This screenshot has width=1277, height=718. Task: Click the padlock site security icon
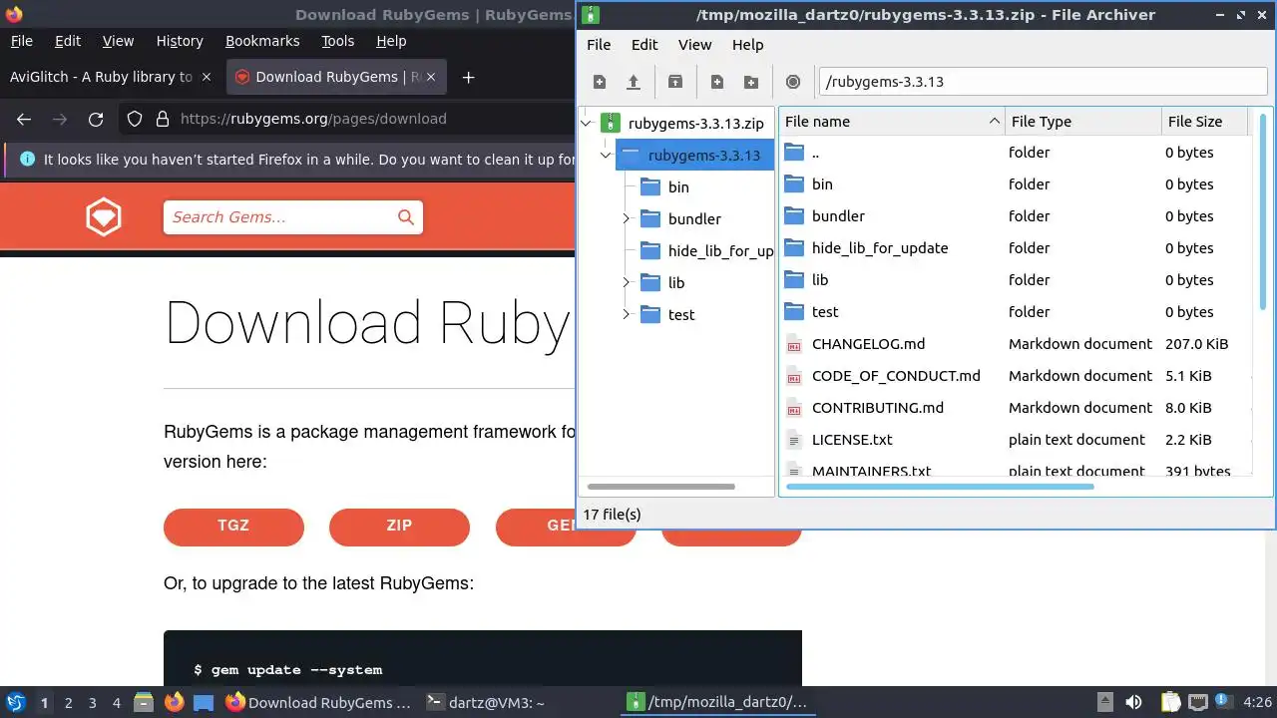pos(163,119)
